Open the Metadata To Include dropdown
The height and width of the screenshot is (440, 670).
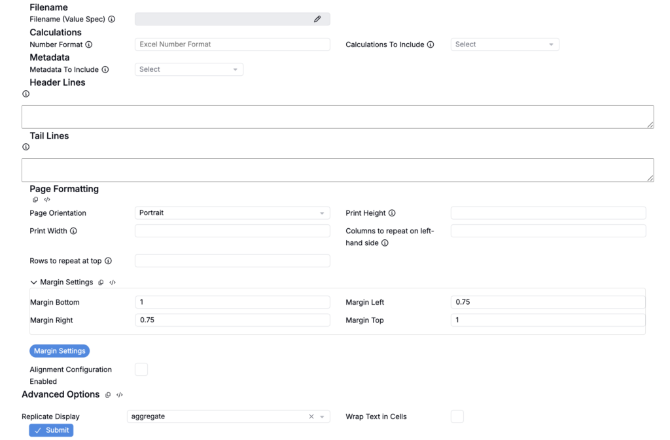188,69
